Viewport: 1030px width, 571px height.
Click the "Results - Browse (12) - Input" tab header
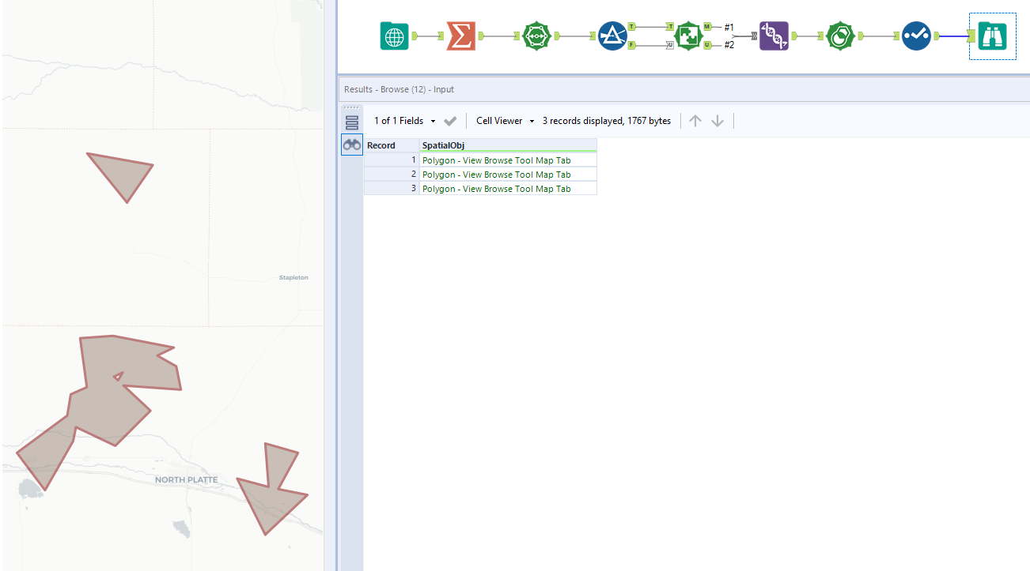pyautogui.click(x=399, y=89)
